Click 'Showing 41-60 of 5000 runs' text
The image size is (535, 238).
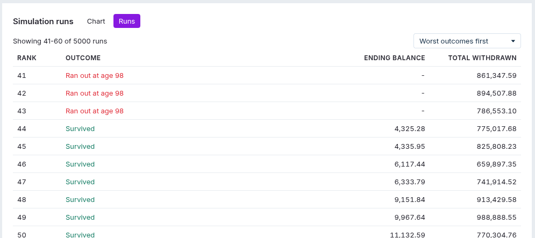pos(60,41)
